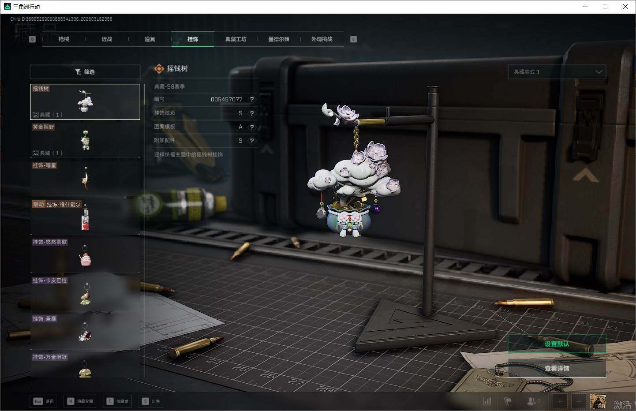Click the S 出售 sell button
Image resolution: width=636 pixels, height=411 pixels.
click(x=151, y=401)
